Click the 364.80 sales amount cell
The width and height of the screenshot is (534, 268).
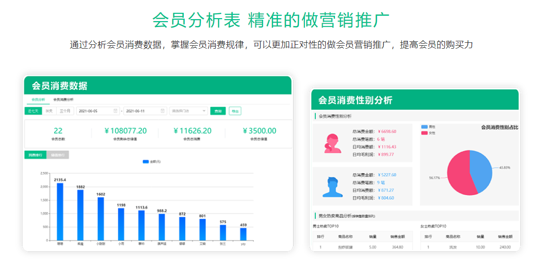398,247
